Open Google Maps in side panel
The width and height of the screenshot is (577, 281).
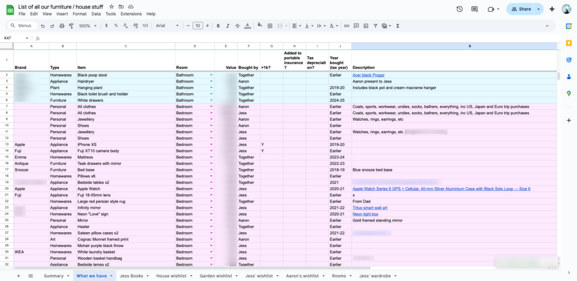569,93
